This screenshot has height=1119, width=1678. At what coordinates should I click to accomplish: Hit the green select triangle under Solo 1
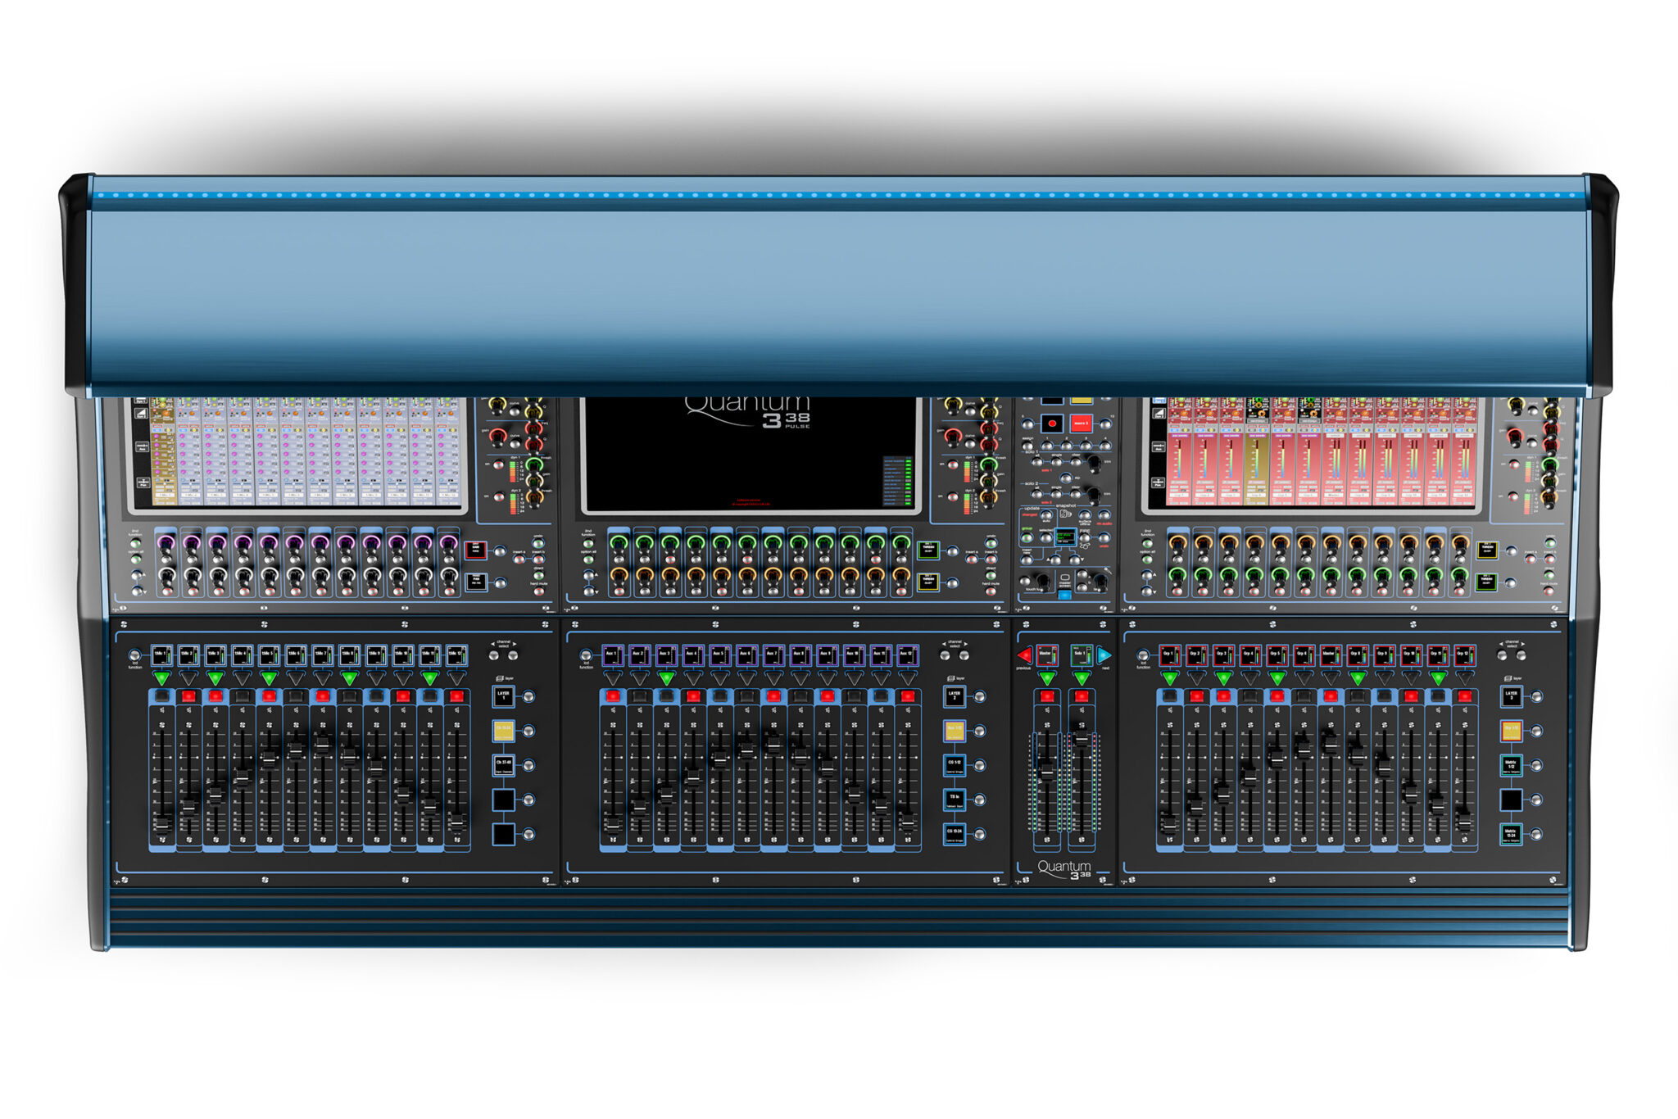[1082, 678]
